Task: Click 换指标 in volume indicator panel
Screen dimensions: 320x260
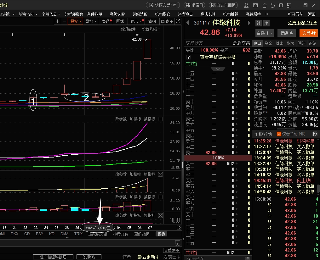Action: point(149,197)
